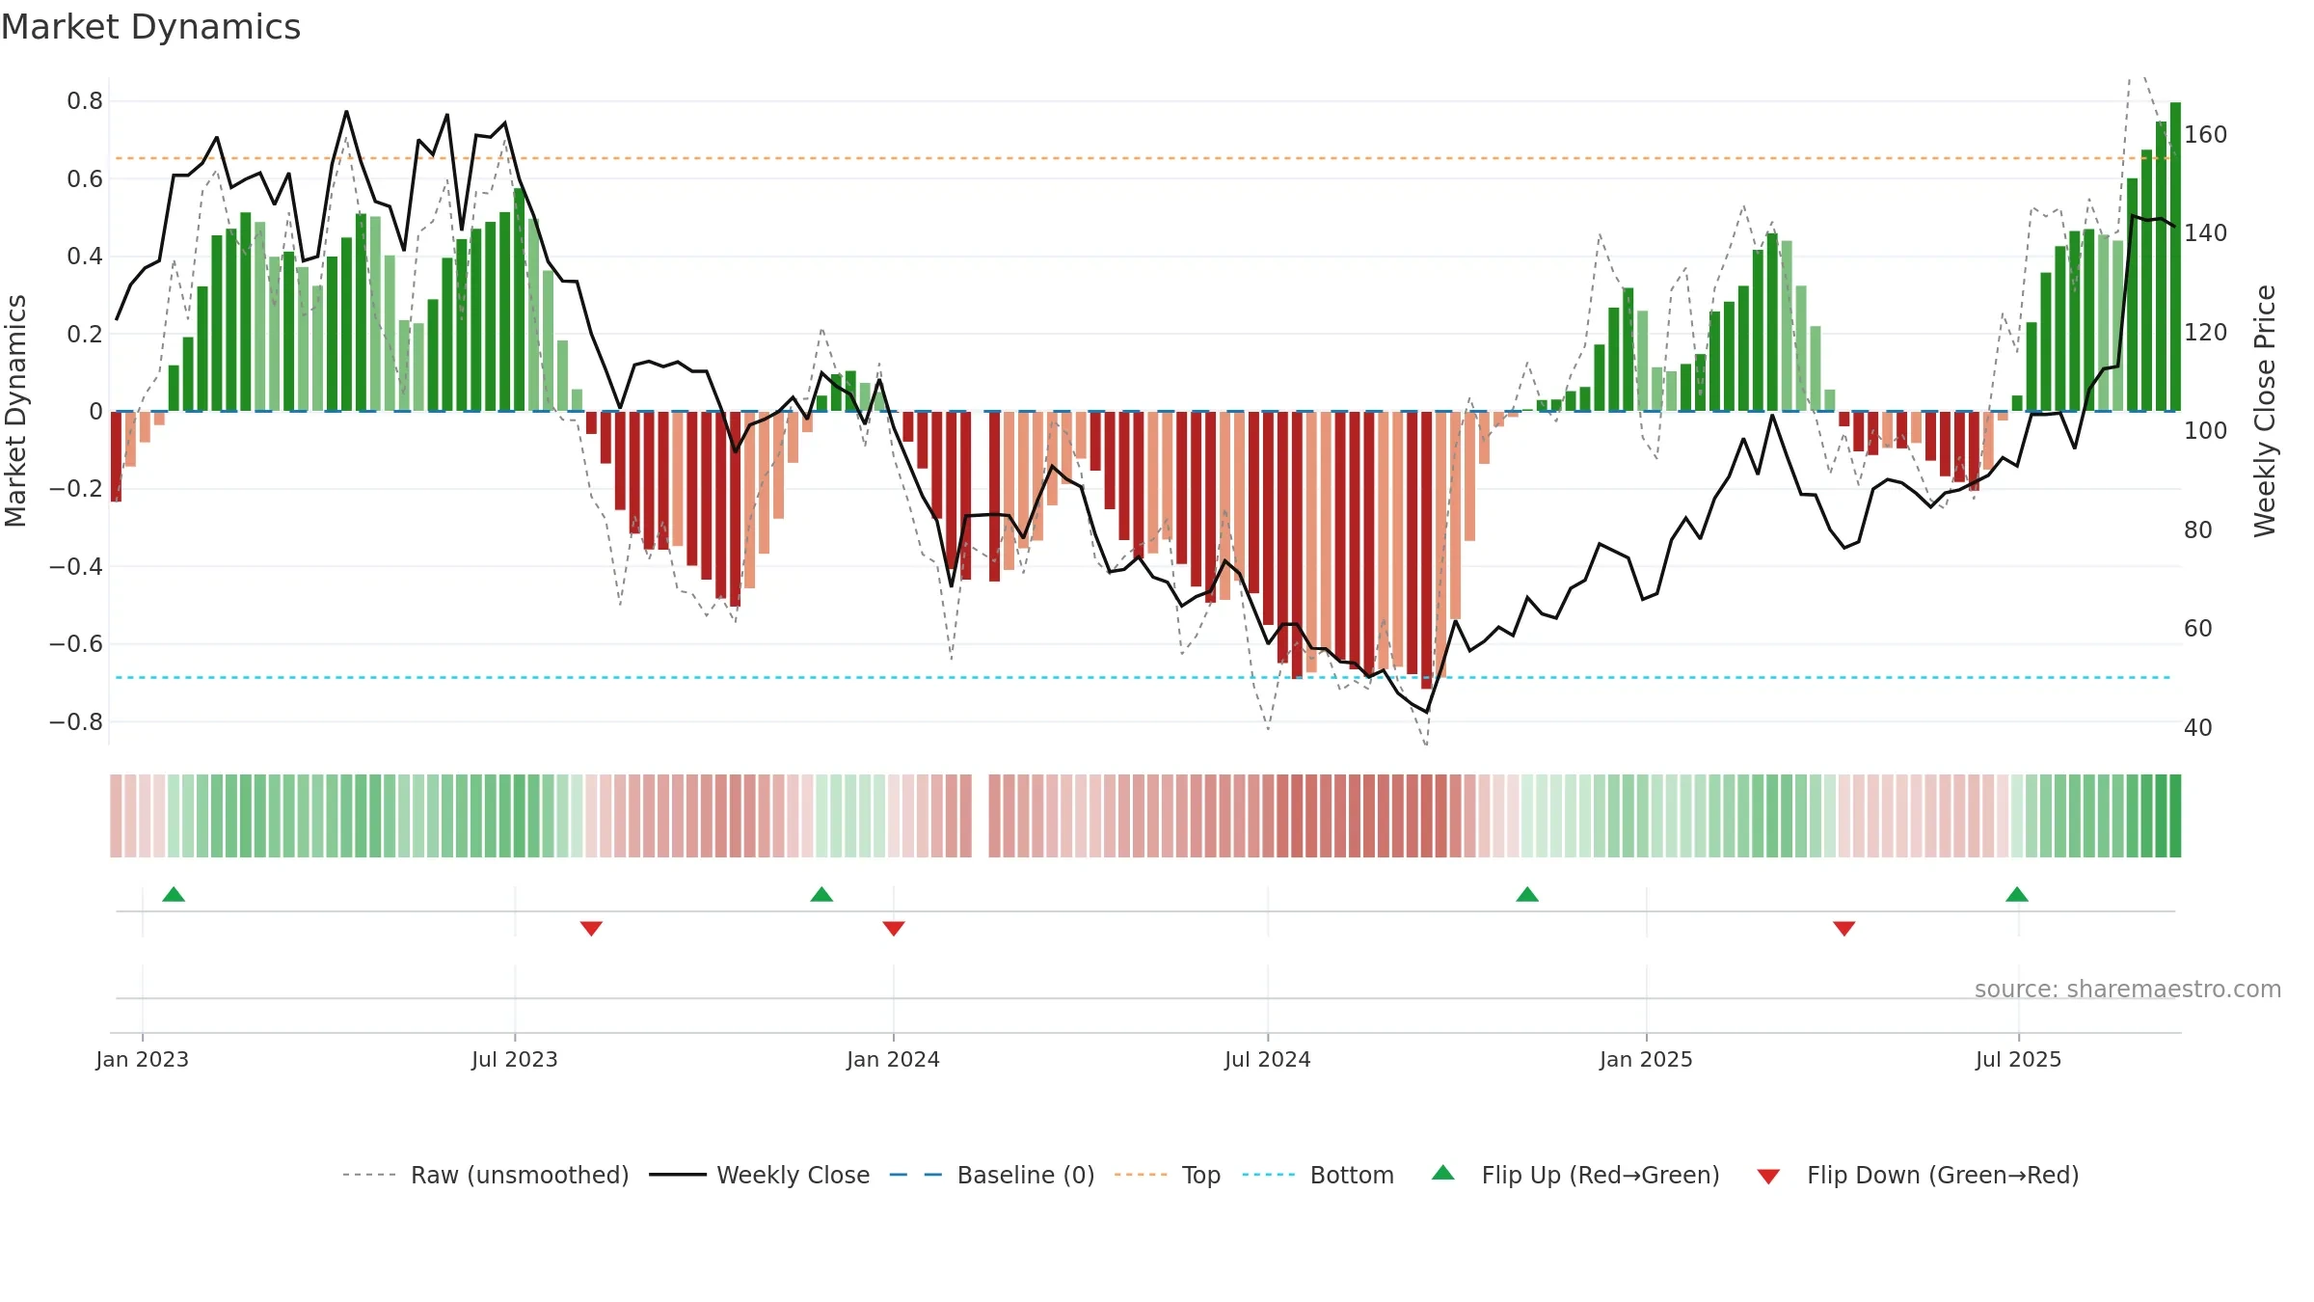This screenshot has height=1302, width=2314.
Task: Click the Jan 2023 x-axis label
Action: (143, 1059)
